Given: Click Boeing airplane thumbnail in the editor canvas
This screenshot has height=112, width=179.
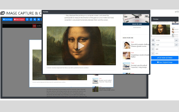Looking at the screenshot, I should pos(95,81).
